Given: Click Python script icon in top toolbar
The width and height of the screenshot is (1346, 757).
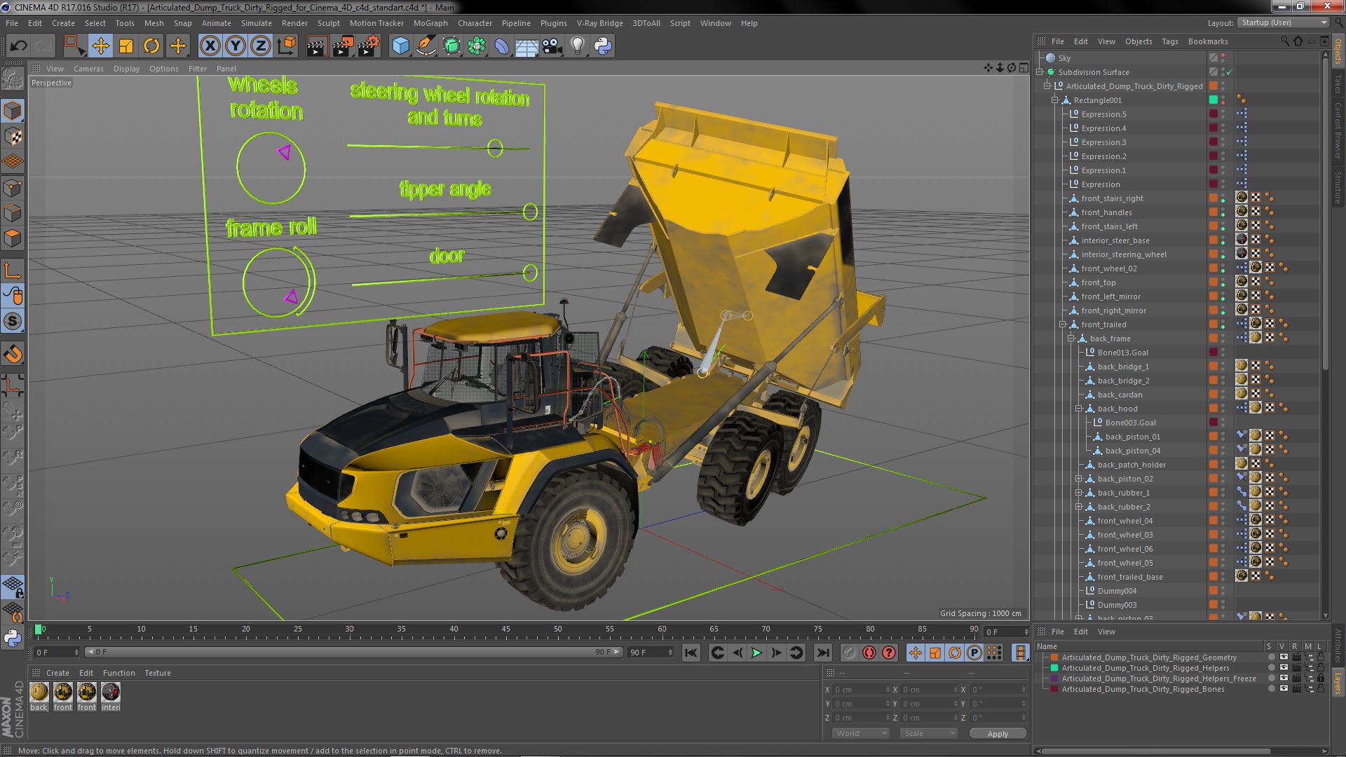Looking at the screenshot, I should [x=603, y=46].
